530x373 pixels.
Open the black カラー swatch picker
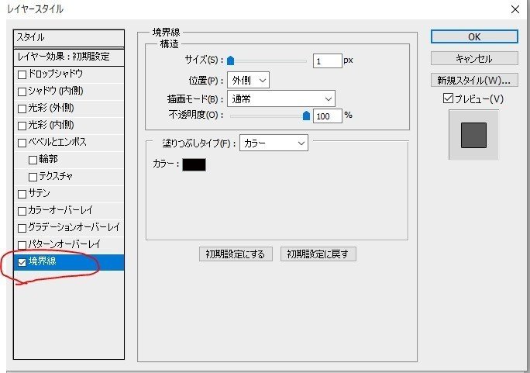coord(194,164)
